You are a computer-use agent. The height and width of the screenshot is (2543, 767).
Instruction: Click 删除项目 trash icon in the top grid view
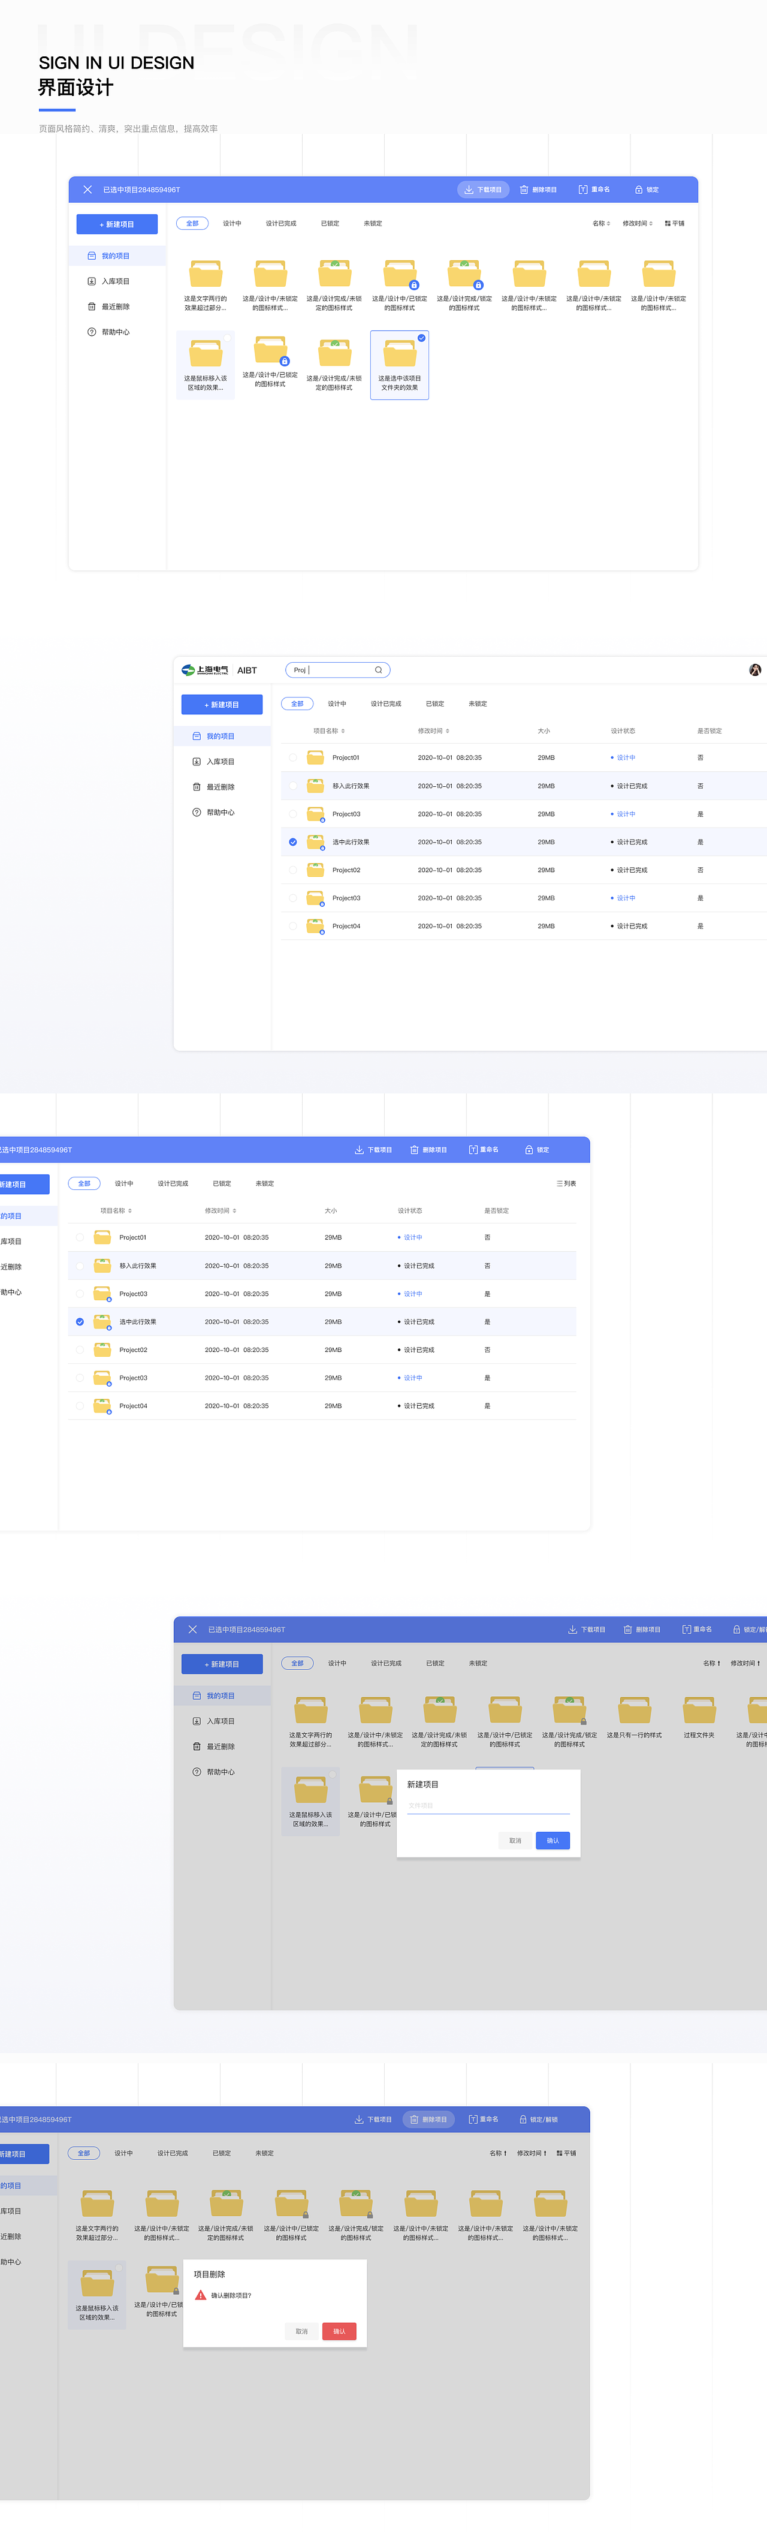524,190
